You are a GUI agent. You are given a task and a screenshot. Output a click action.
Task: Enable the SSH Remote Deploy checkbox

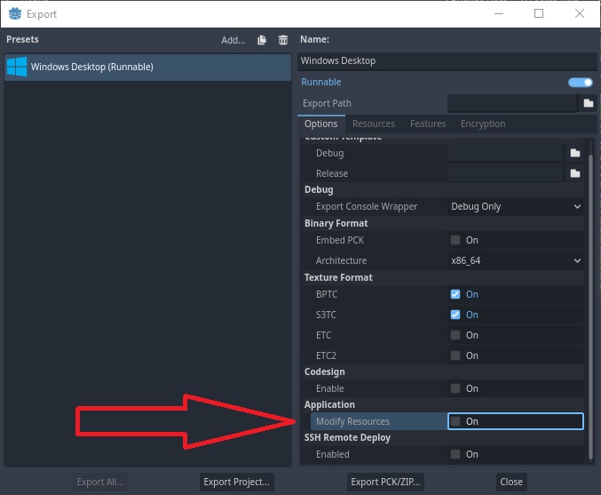click(455, 454)
